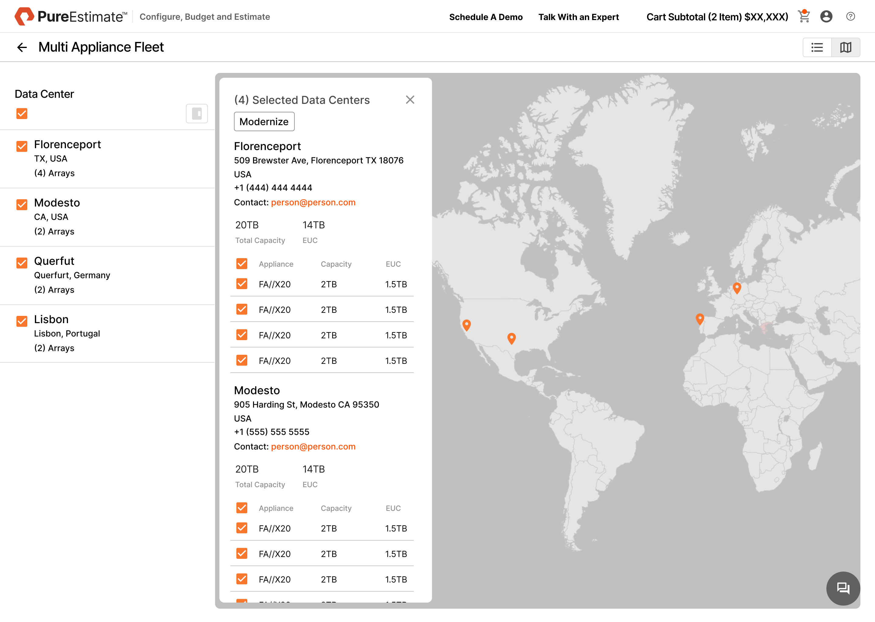
Task: Switch to list view icon
Action: (x=817, y=47)
